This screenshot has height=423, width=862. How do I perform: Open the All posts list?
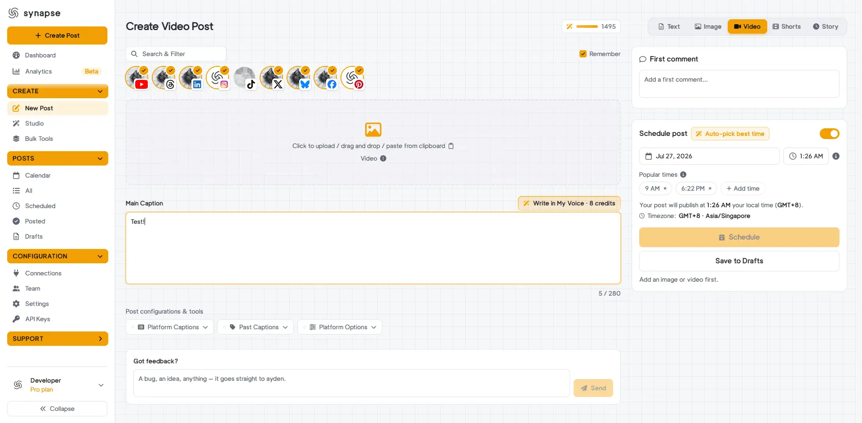[x=57, y=191]
